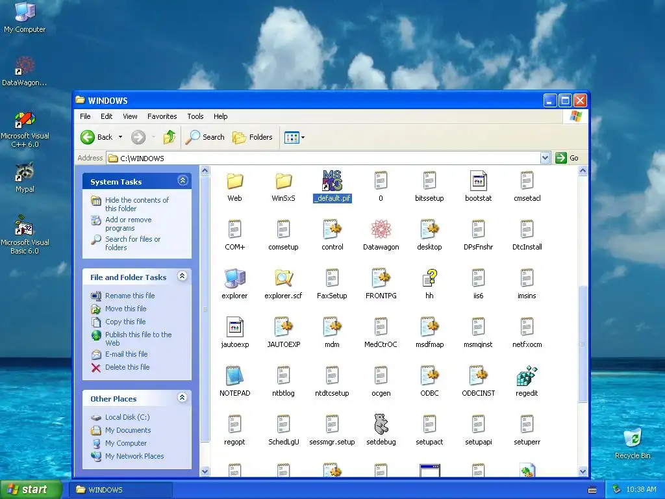Open Local Disk (C:) link

[127, 417]
